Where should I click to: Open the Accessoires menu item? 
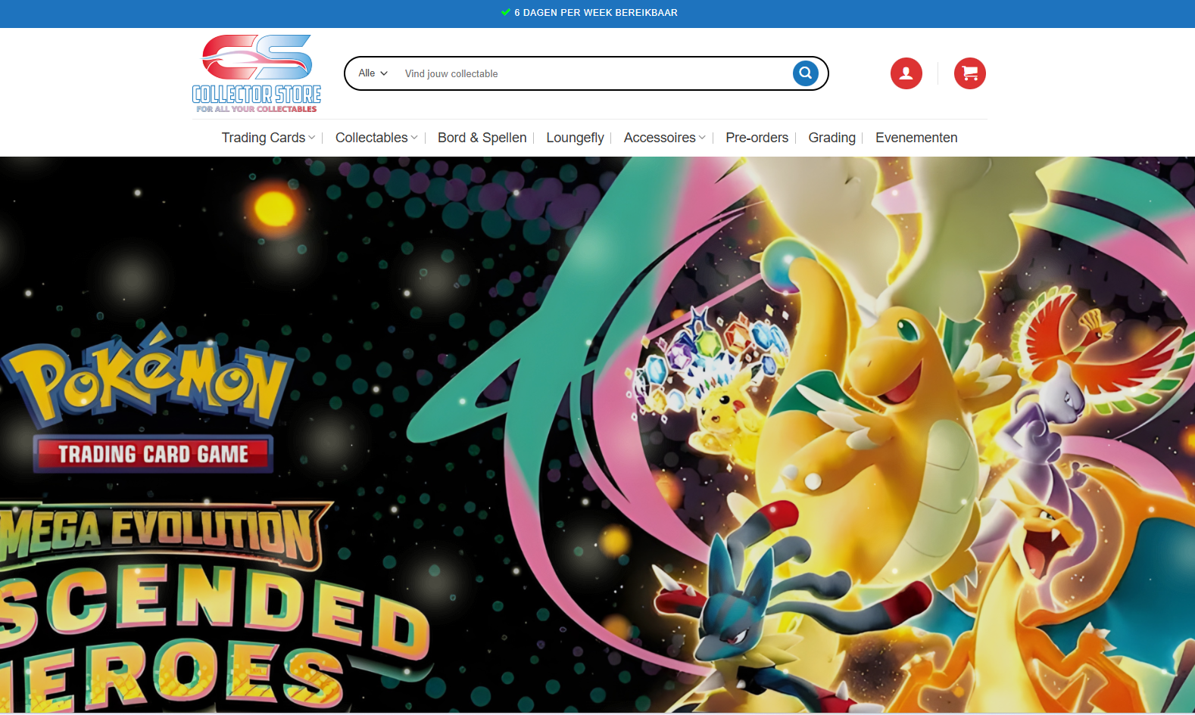point(659,138)
